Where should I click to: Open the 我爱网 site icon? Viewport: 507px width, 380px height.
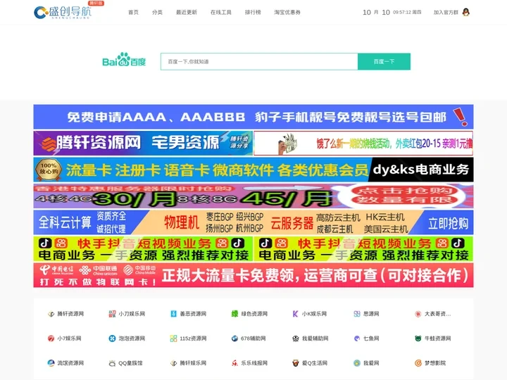(357, 363)
